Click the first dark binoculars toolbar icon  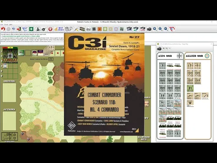[129, 29]
